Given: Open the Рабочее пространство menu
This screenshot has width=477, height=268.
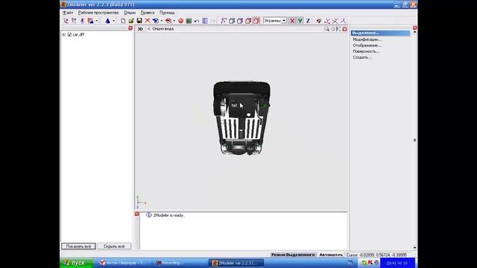Looking at the screenshot, I should pos(98,13).
